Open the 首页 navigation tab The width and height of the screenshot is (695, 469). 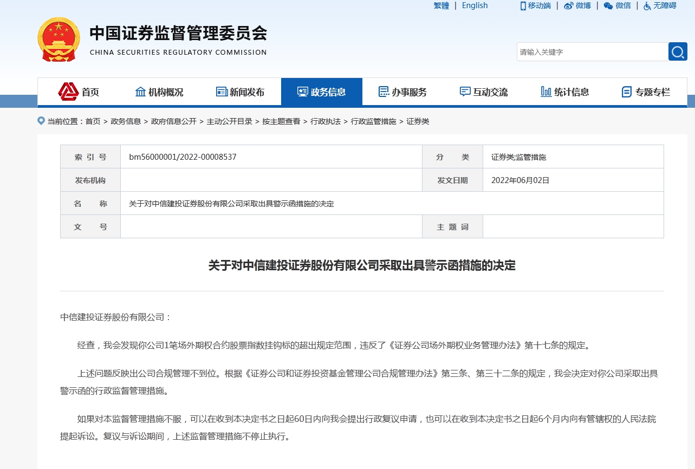tap(78, 92)
